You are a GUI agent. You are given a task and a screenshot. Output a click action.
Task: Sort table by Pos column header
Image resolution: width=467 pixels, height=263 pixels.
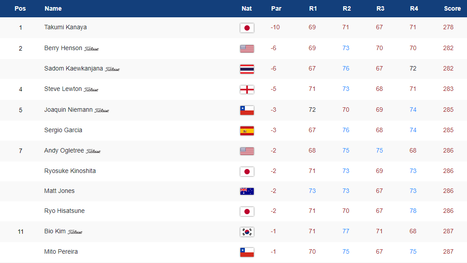click(20, 8)
